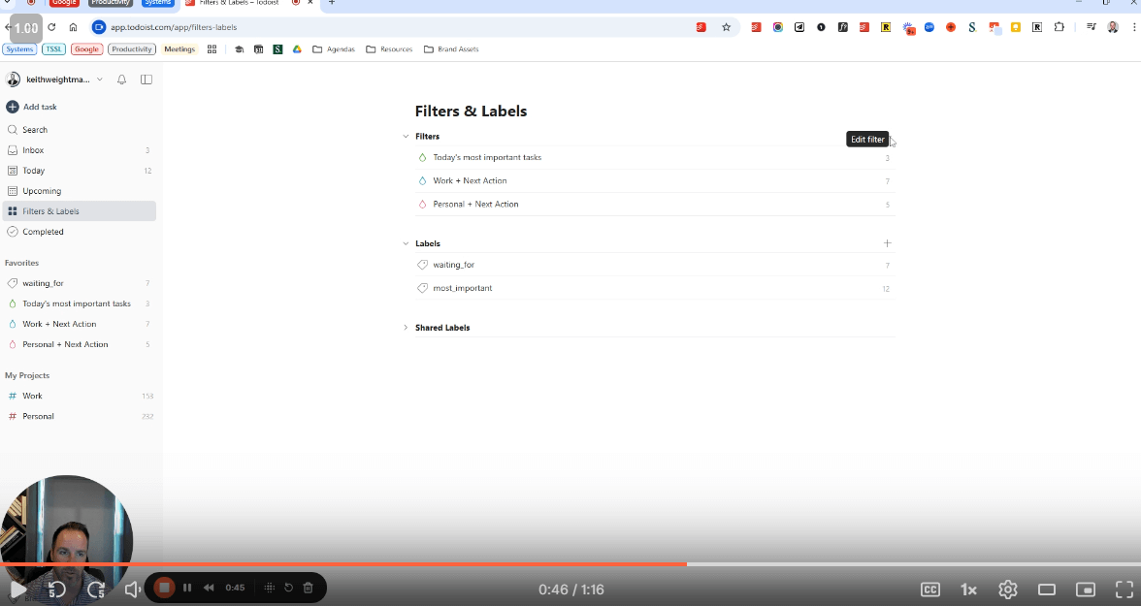
Task: Open the Meetings bookmark group
Action: pyautogui.click(x=179, y=48)
